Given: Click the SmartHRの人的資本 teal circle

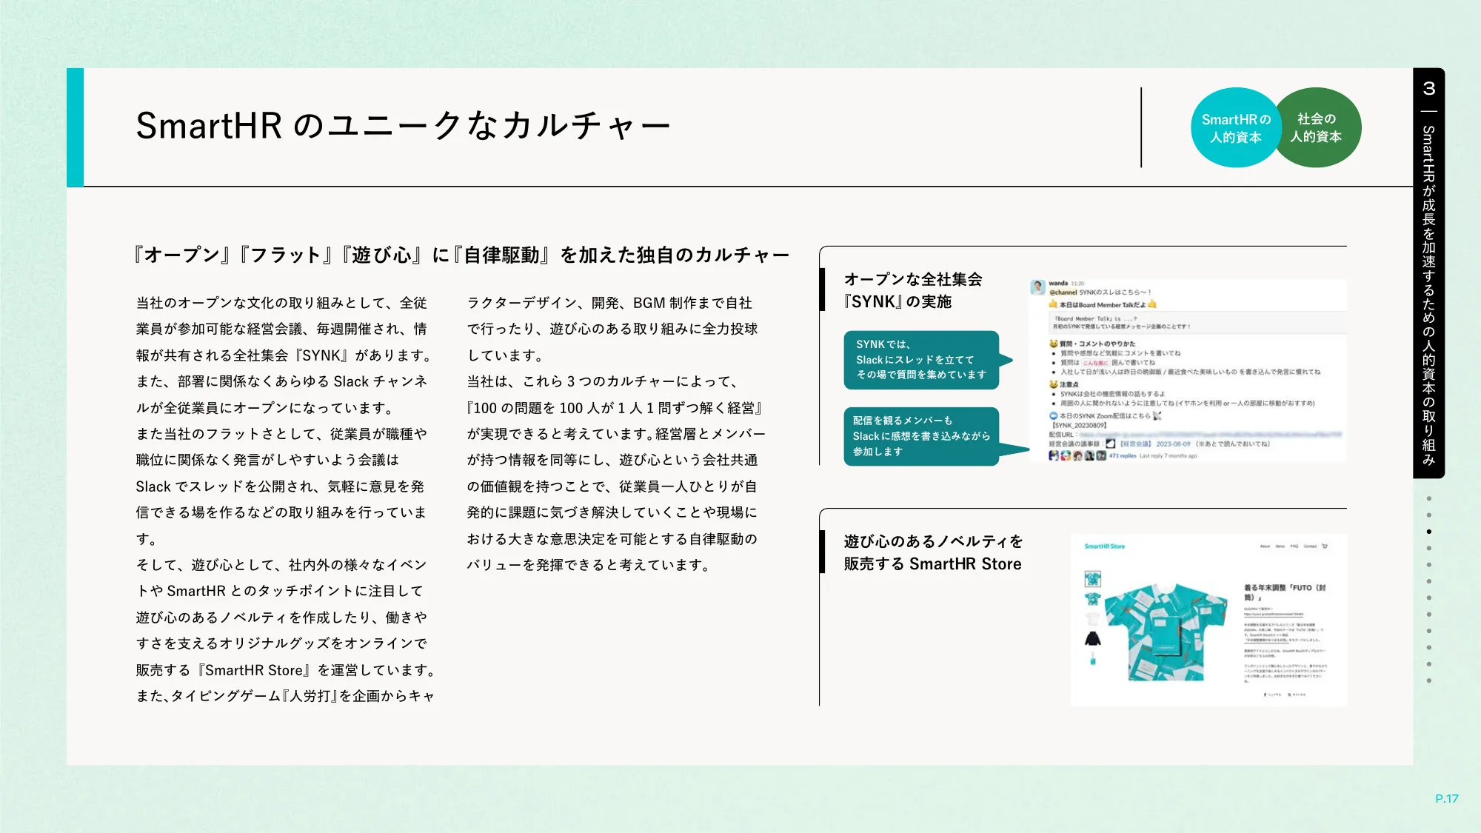Looking at the screenshot, I should 1236,128.
